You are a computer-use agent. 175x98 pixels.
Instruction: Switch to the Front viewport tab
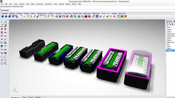tap(31, 97)
